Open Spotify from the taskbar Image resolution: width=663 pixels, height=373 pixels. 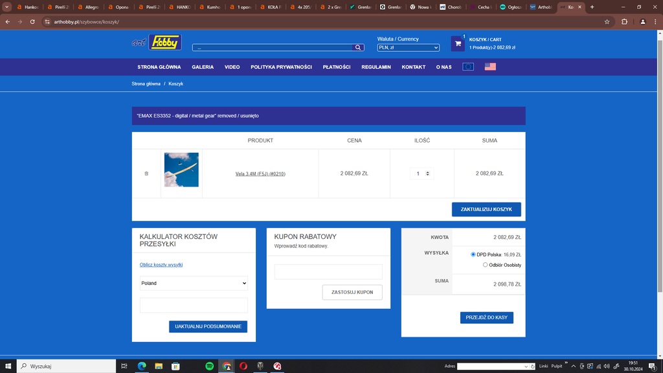coord(210,366)
